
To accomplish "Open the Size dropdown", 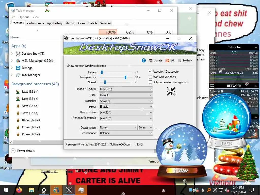I will (x=126, y=95).
